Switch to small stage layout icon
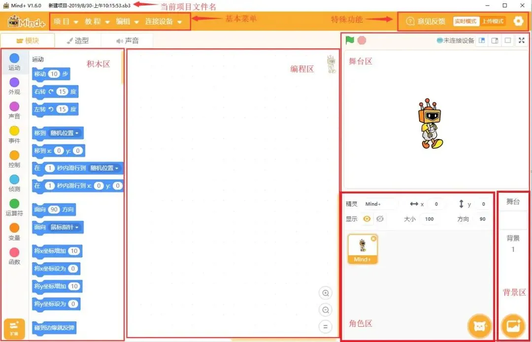This screenshot has width=532, height=342. (482, 41)
